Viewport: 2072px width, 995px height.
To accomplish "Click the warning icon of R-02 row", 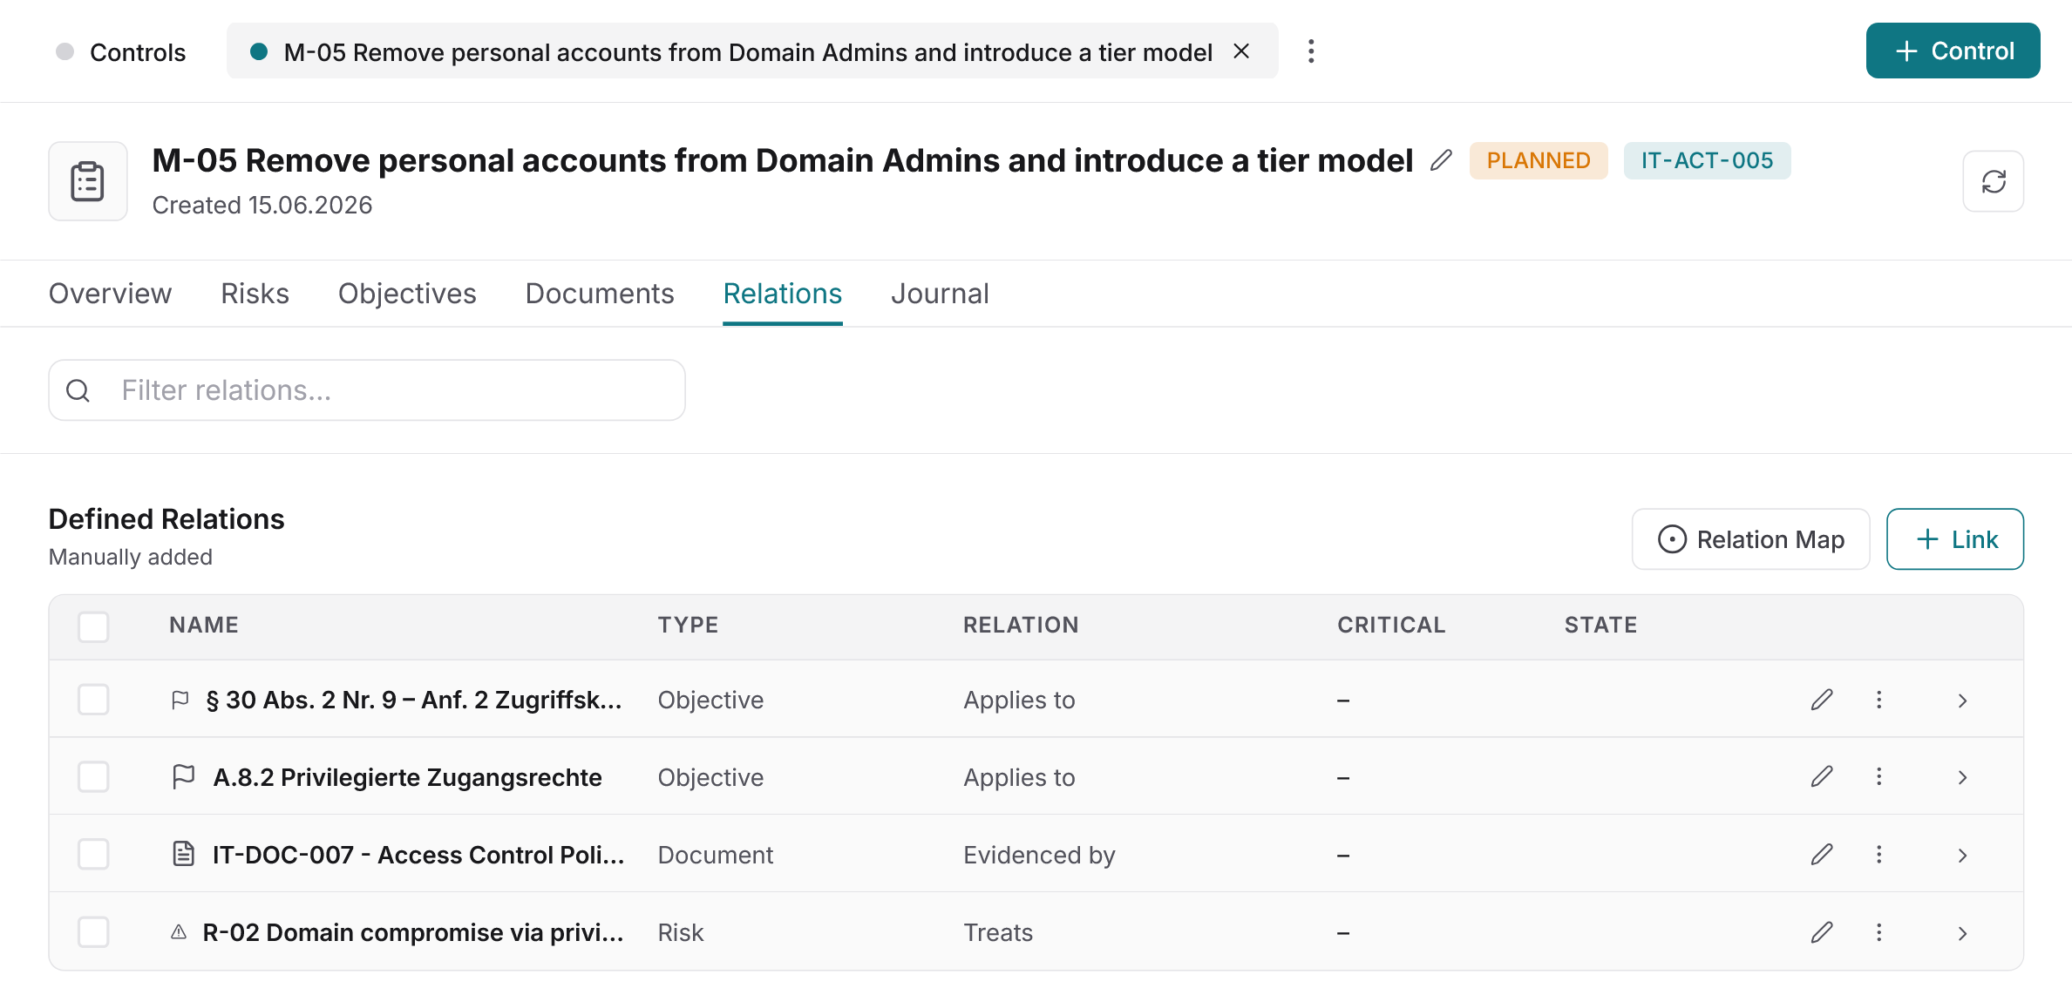I will (179, 932).
